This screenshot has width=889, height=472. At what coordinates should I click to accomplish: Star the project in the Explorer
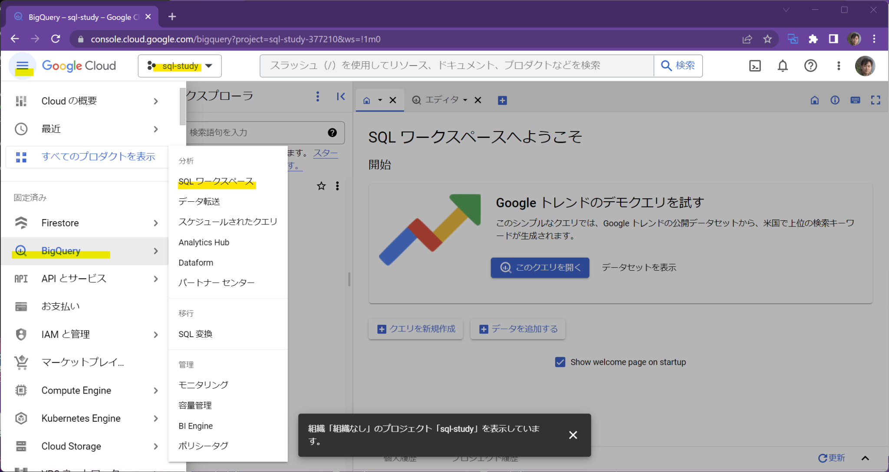coord(321,186)
